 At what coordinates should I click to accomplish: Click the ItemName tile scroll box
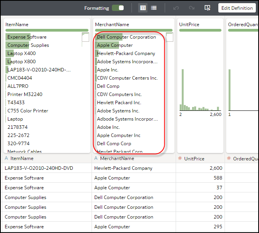coord(85,37)
